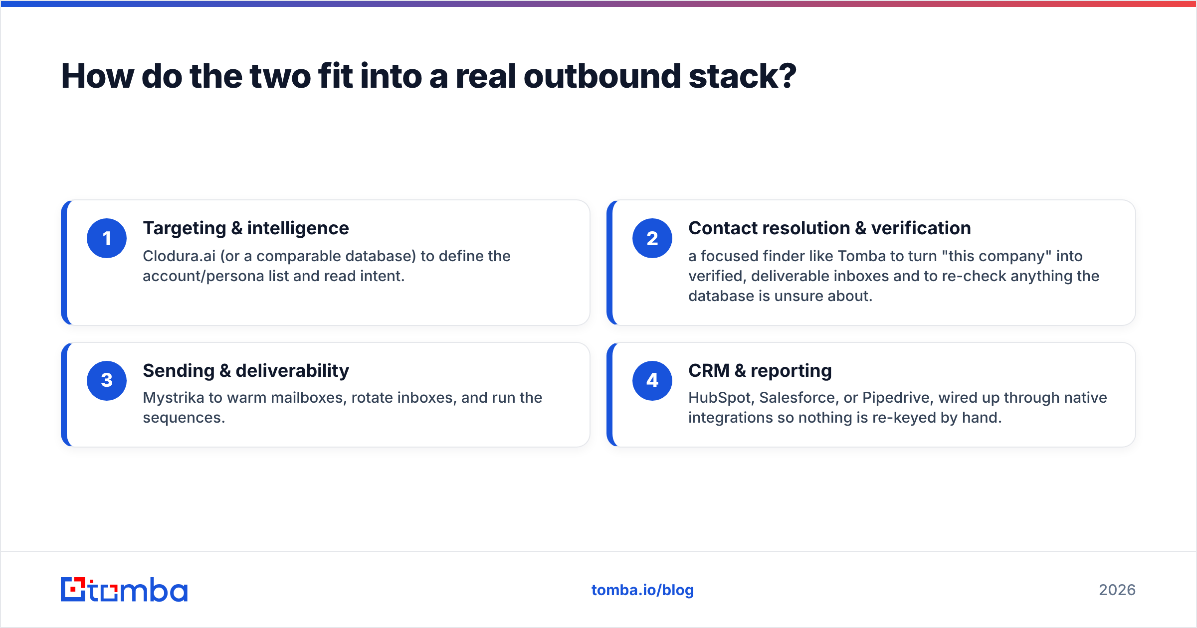Screen dimensions: 1197x628
Task: Click the number 2 circle badge
Action: point(652,238)
